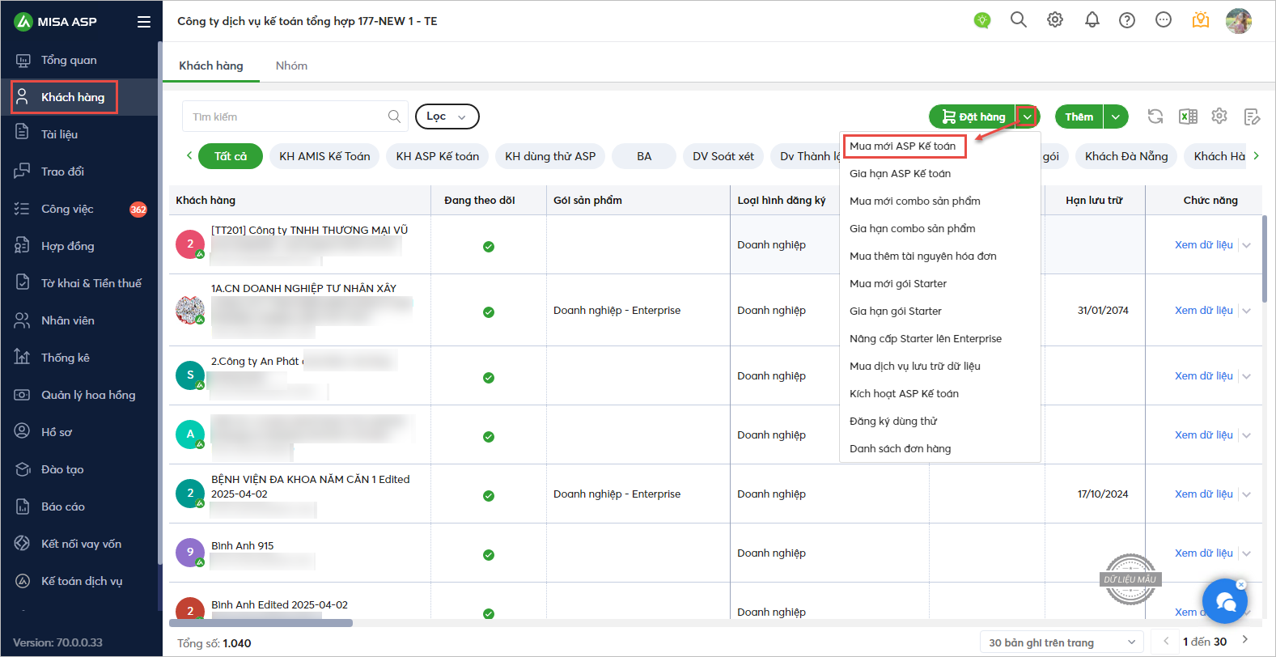This screenshot has width=1276, height=657.
Task: Open Lọc filter dropdown
Action: [x=447, y=117]
